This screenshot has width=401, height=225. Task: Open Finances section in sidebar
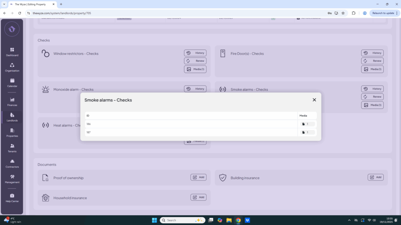click(12, 102)
